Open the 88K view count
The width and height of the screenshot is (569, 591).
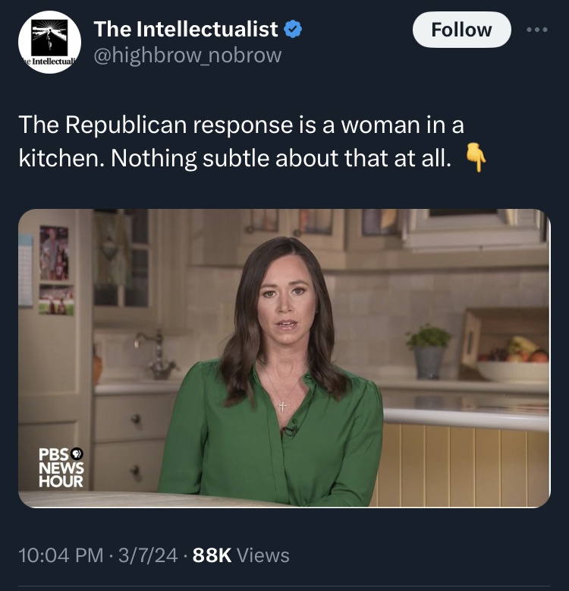point(212,555)
